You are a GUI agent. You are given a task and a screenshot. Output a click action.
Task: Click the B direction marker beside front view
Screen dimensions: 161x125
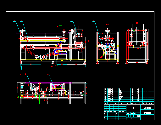(x=88, y=41)
